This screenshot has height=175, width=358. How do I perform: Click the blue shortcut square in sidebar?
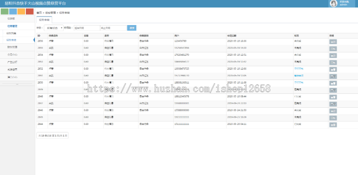(x=13, y=12)
